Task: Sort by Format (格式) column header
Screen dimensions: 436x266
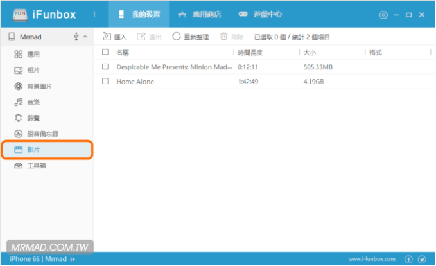Action: pos(376,53)
